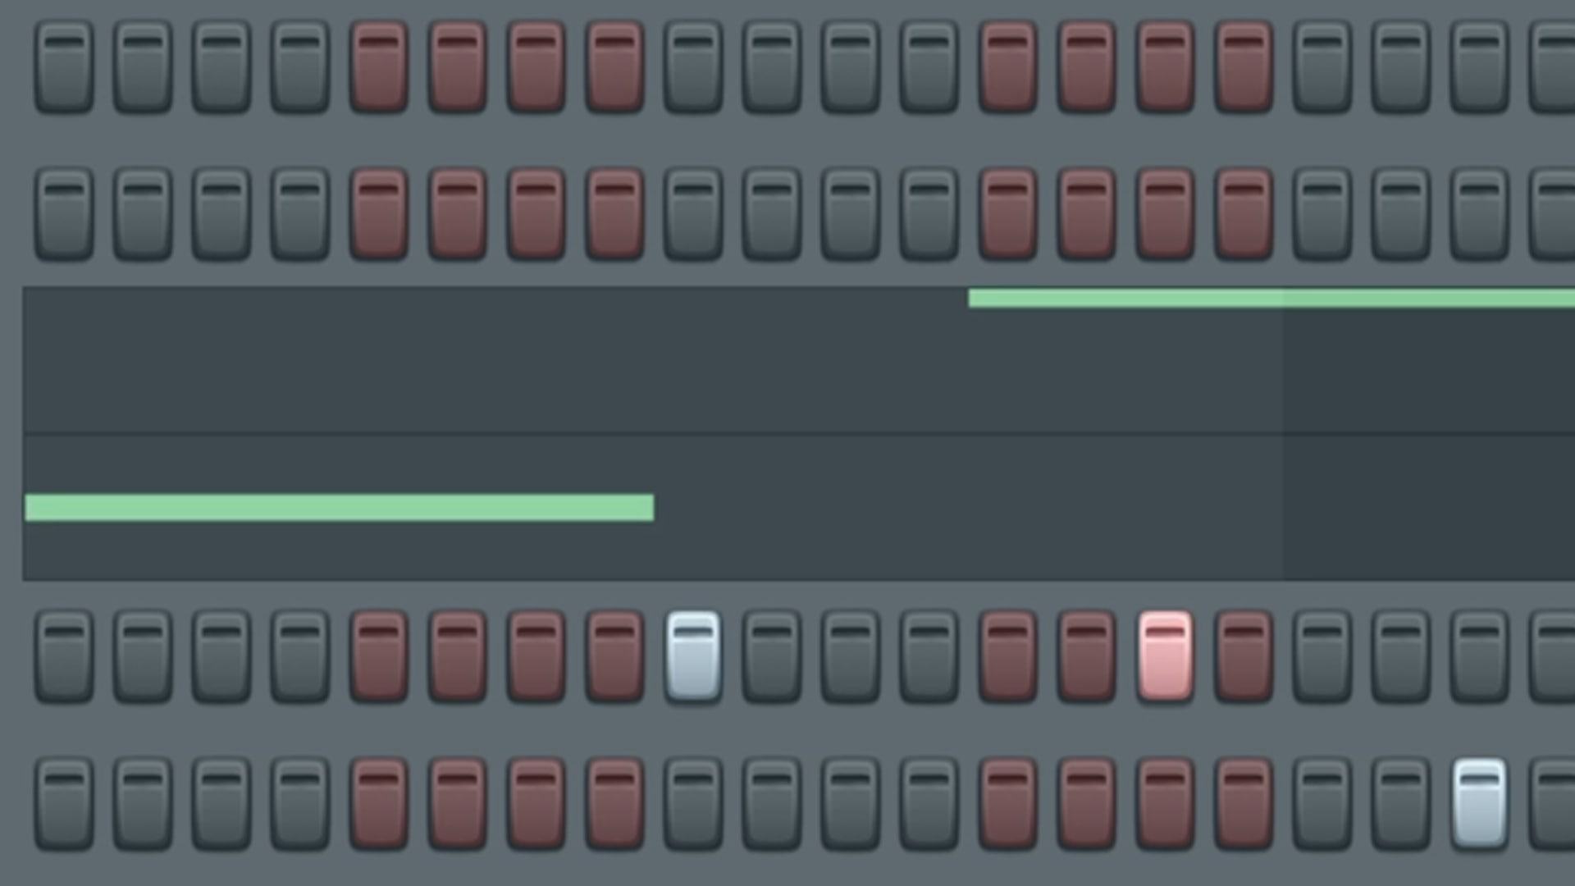The width and height of the screenshot is (1575, 886).
Task: Click the green note bar in upper piano preview
Action: pos(1270,298)
